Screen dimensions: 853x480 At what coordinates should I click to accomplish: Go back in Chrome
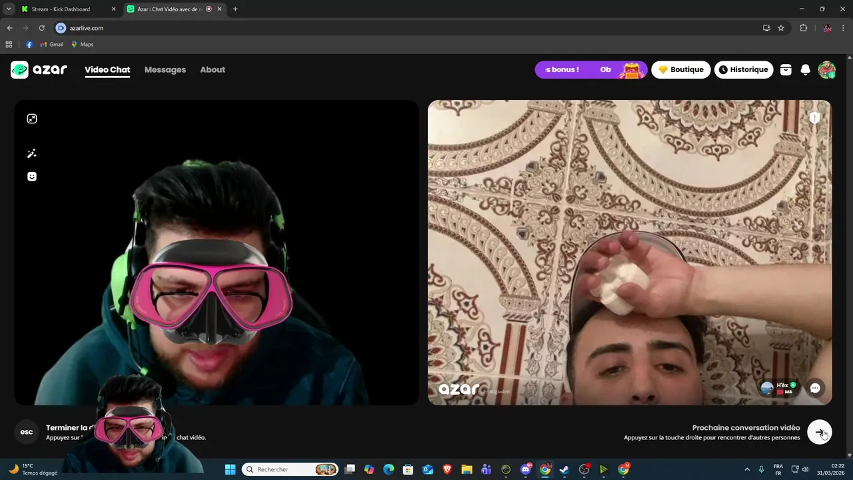(x=9, y=28)
